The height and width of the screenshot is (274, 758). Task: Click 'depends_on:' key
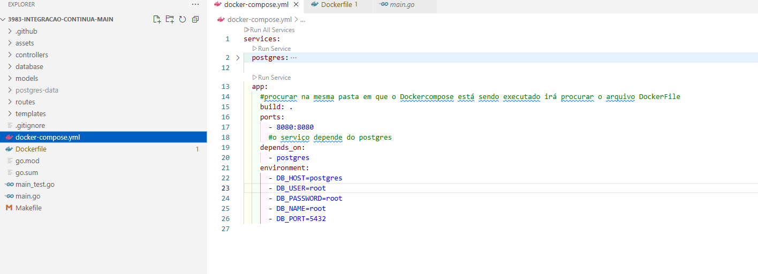pos(283,148)
